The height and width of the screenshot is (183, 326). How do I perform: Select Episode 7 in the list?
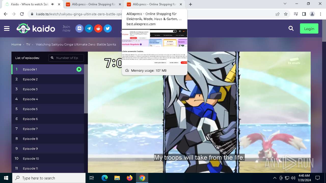point(48,129)
